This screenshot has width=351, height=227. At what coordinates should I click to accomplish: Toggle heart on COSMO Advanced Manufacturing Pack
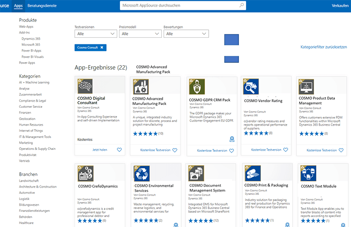(175, 150)
